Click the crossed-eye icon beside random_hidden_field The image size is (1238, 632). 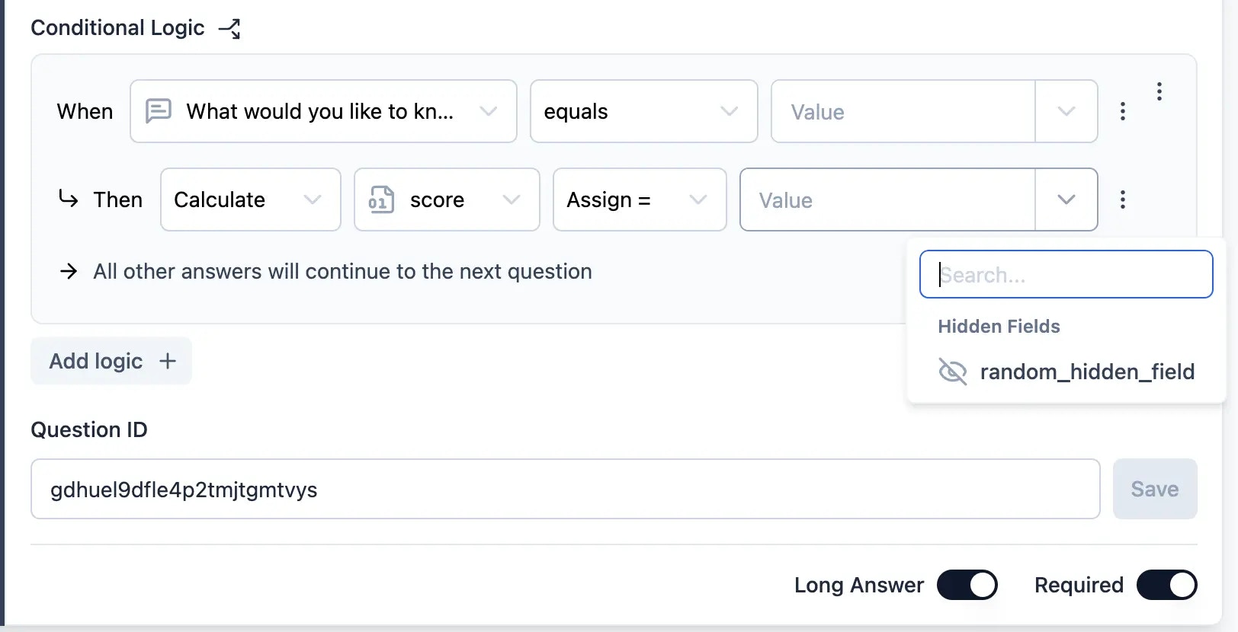tap(953, 372)
